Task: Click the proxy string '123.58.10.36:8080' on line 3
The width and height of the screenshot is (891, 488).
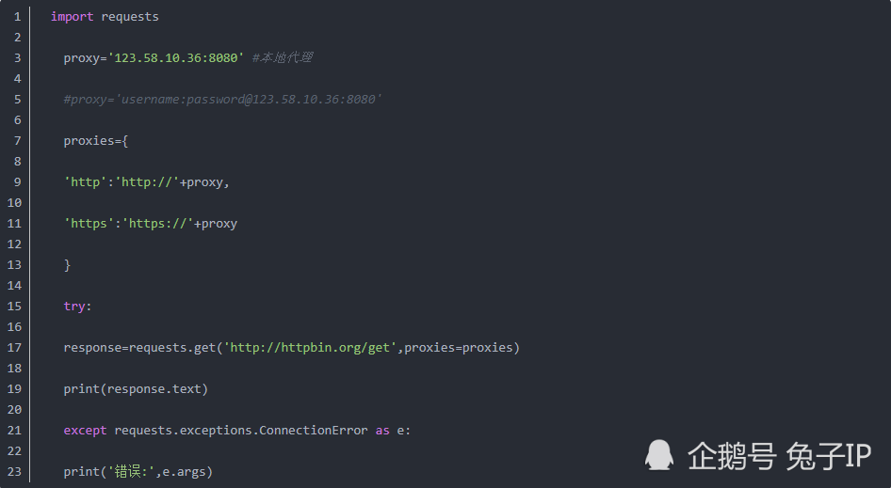Action: pyautogui.click(x=175, y=58)
